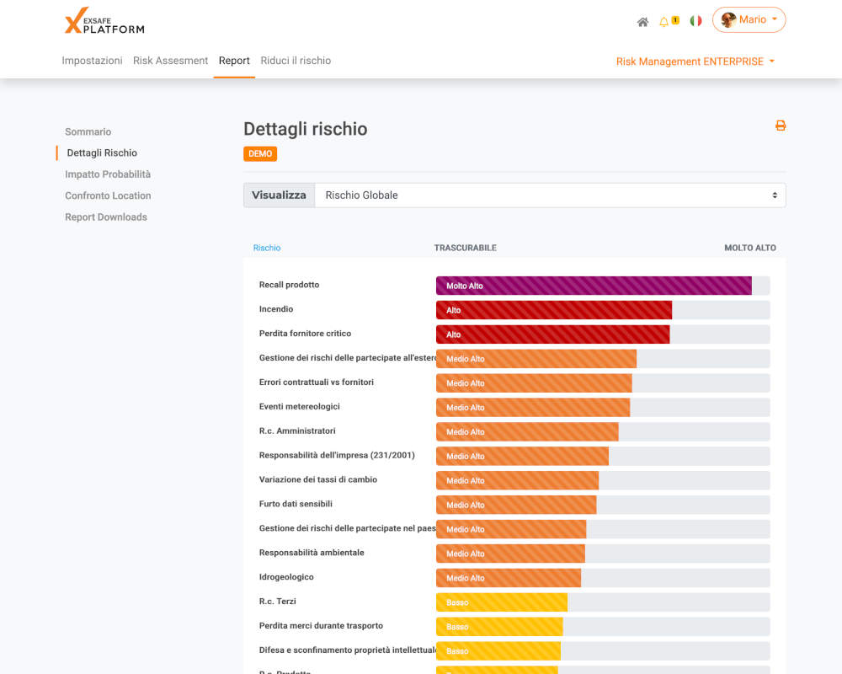Switch to Risk Assesment tab
842x674 pixels.
pos(170,61)
